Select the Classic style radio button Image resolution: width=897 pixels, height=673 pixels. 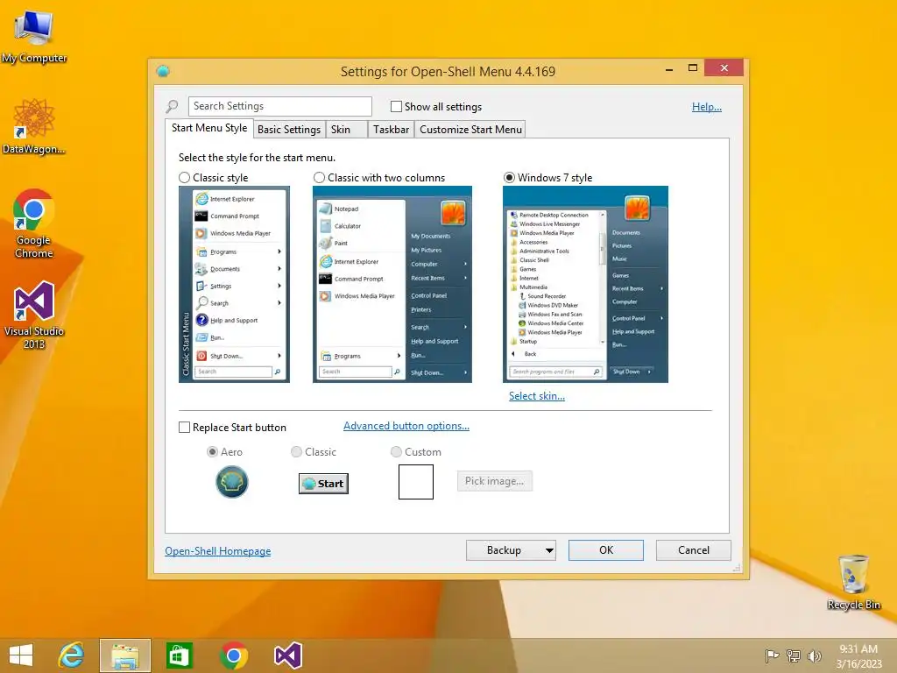[x=184, y=177]
